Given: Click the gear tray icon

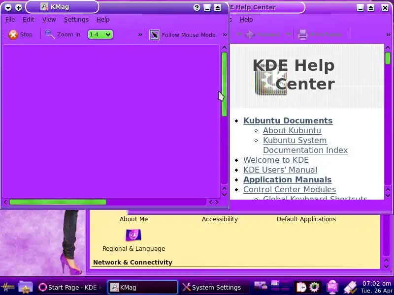Looking at the screenshot, I should pos(314,287).
